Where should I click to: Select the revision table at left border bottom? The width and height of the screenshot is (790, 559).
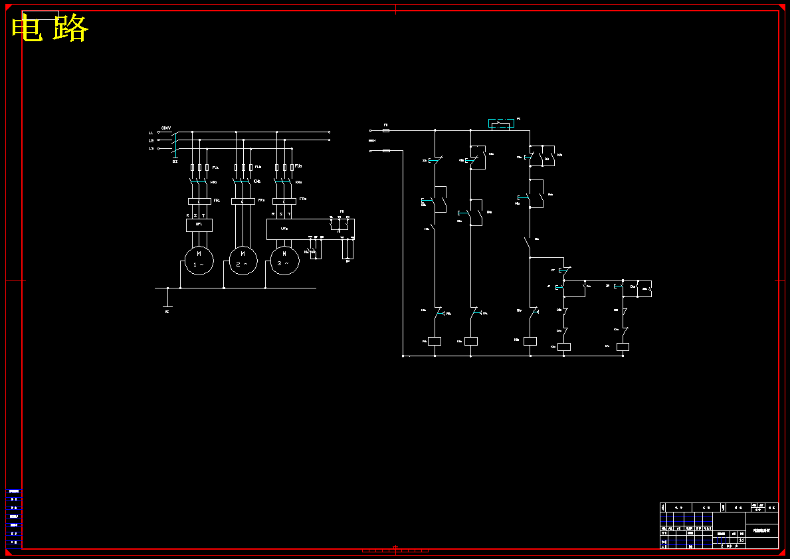(13, 518)
